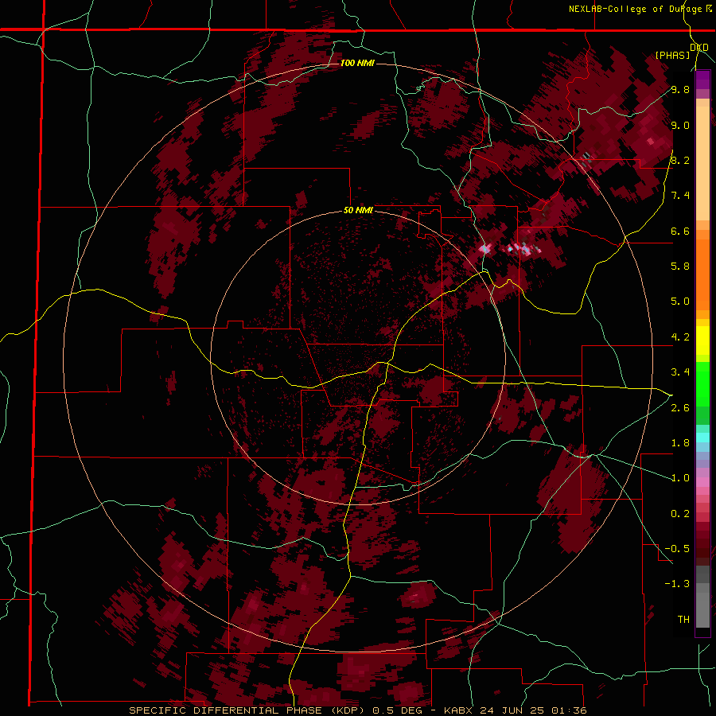The width and height of the screenshot is (716, 716).
Task: Click the 7.4 value on color scale
Action: (x=680, y=196)
